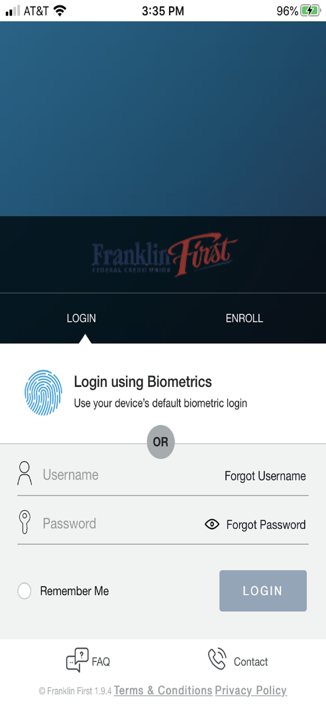This screenshot has height=707, width=326.
Task: Tap the phone Contact icon
Action: tap(217, 659)
